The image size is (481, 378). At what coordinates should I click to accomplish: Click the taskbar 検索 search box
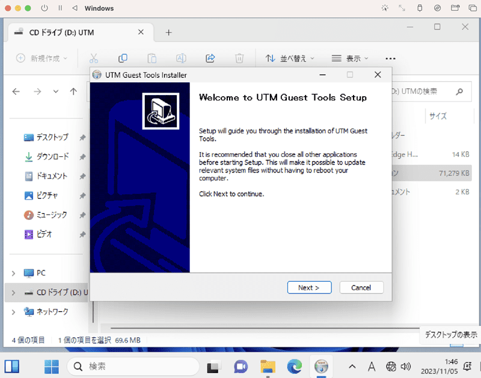pos(133,367)
